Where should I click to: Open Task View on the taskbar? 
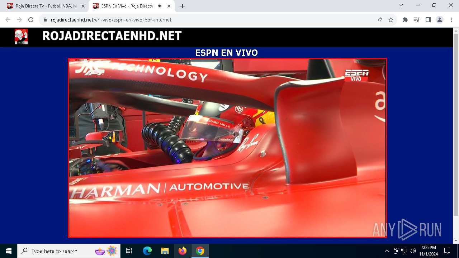129,251
